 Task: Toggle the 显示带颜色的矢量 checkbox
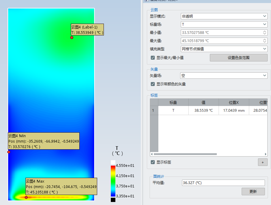(153, 84)
